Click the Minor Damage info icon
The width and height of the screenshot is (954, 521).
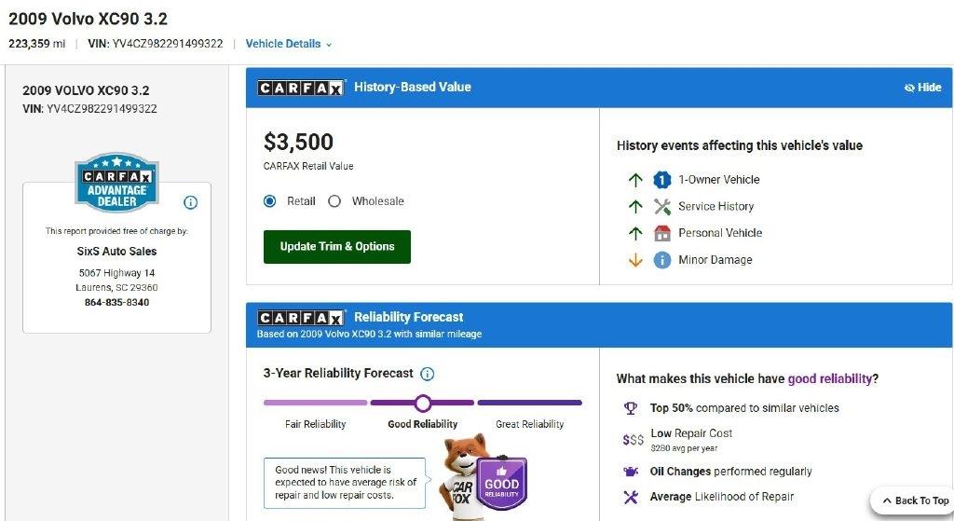(662, 260)
